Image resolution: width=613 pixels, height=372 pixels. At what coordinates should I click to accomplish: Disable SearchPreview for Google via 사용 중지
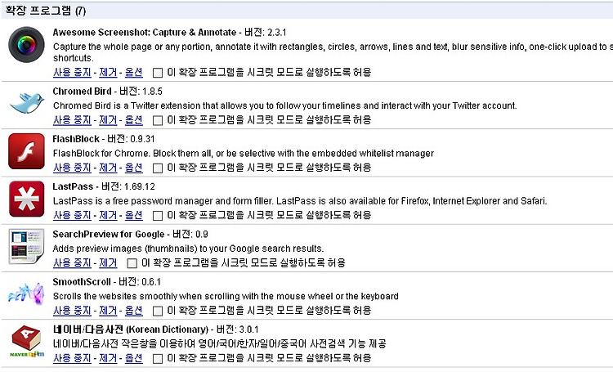pyautogui.click(x=72, y=263)
